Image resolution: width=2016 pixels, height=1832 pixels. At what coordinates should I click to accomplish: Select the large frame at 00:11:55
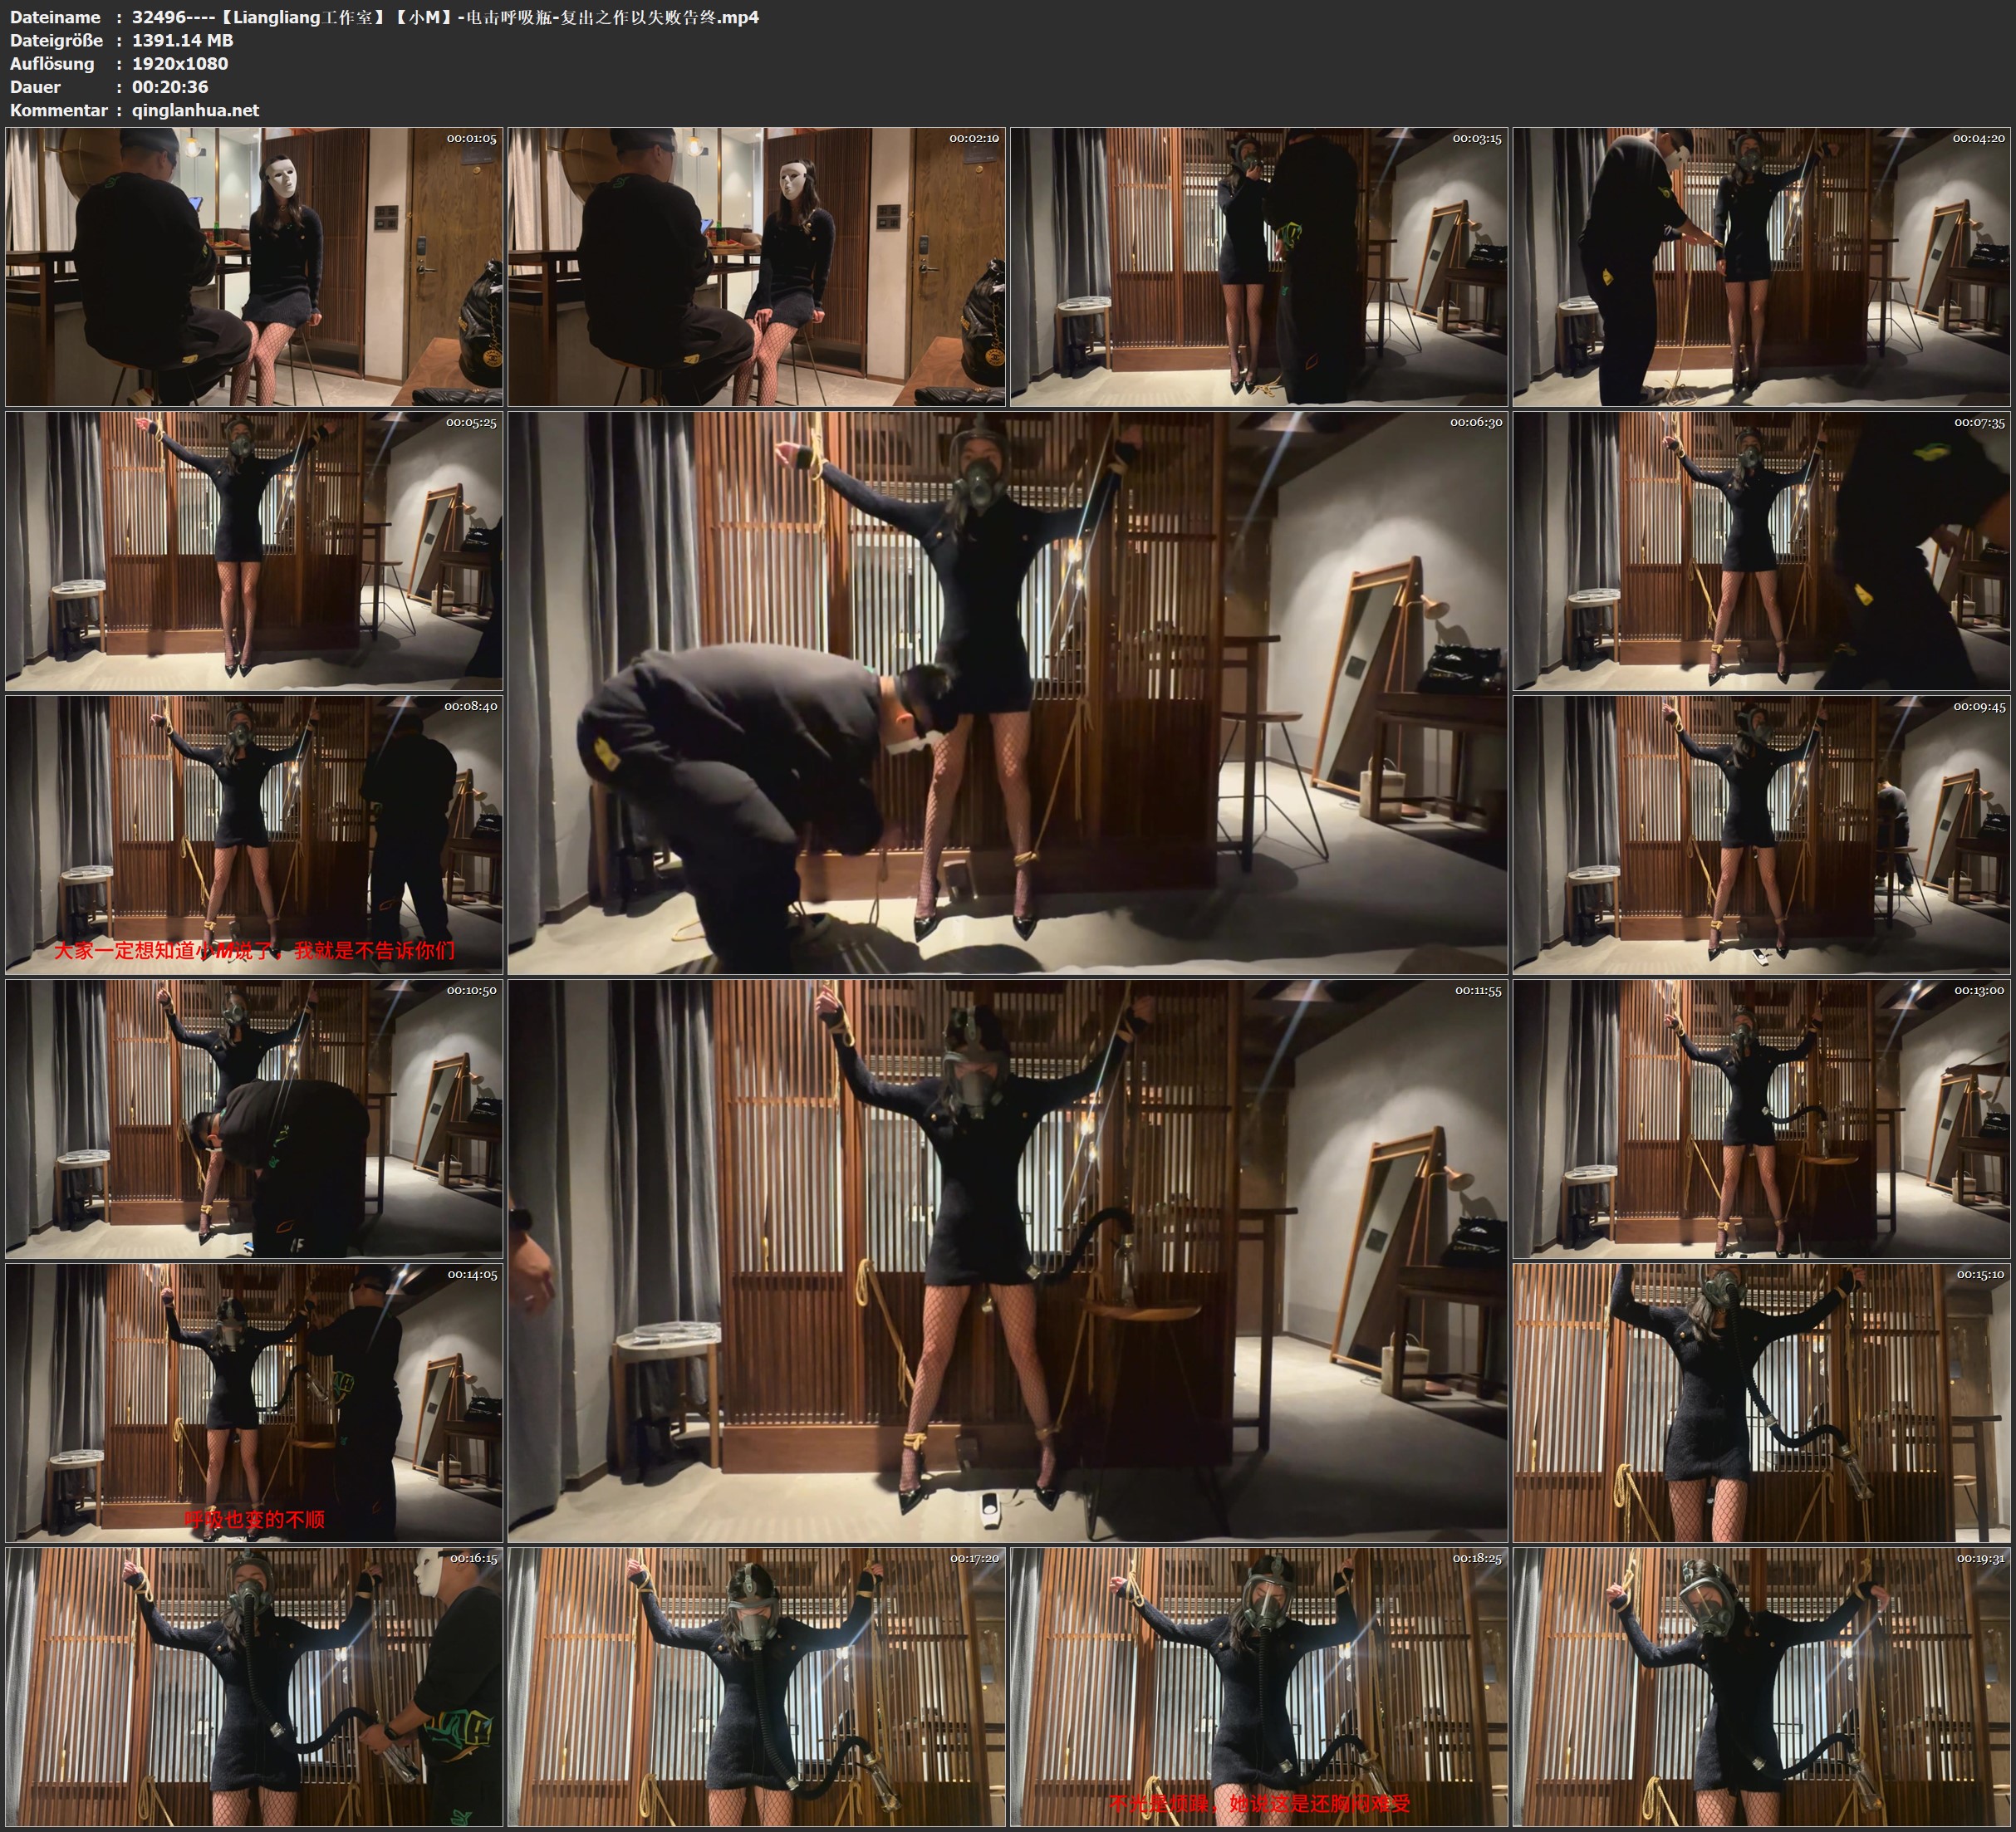click(x=1007, y=1260)
